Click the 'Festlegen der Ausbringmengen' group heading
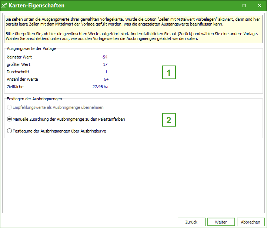267x228 pixels. pyautogui.click(x=34, y=99)
